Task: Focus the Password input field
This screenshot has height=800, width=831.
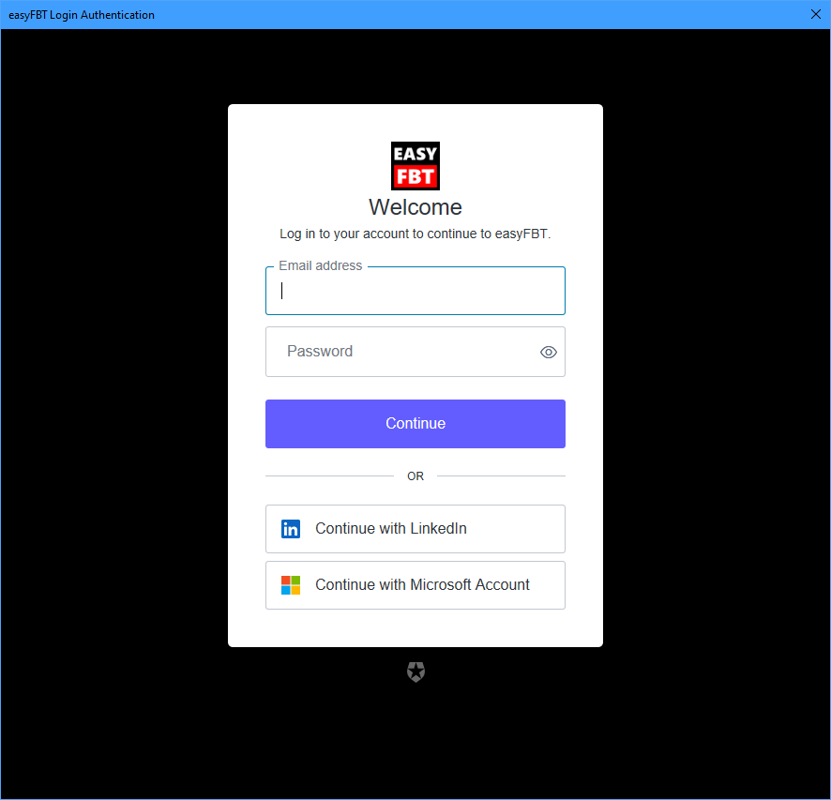Action: (415, 352)
